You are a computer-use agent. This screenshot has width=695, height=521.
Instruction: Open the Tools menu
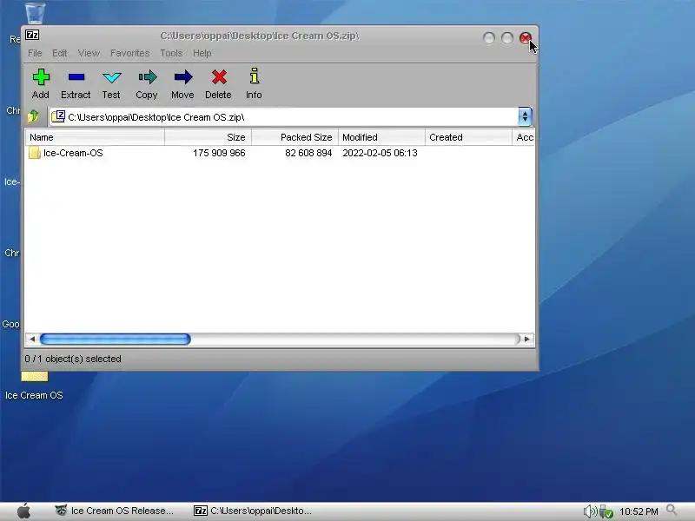pyautogui.click(x=171, y=53)
